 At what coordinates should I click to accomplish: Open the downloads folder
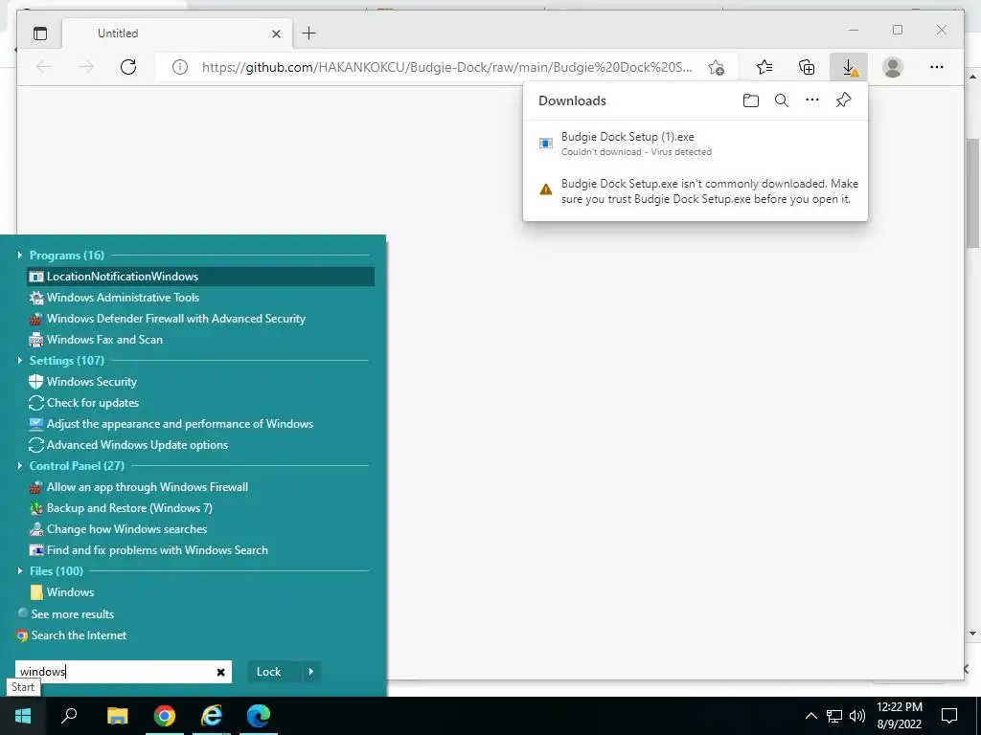click(751, 100)
